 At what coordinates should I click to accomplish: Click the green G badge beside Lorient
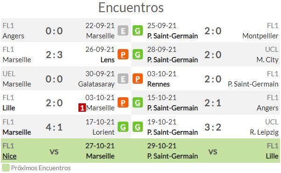point(123,127)
